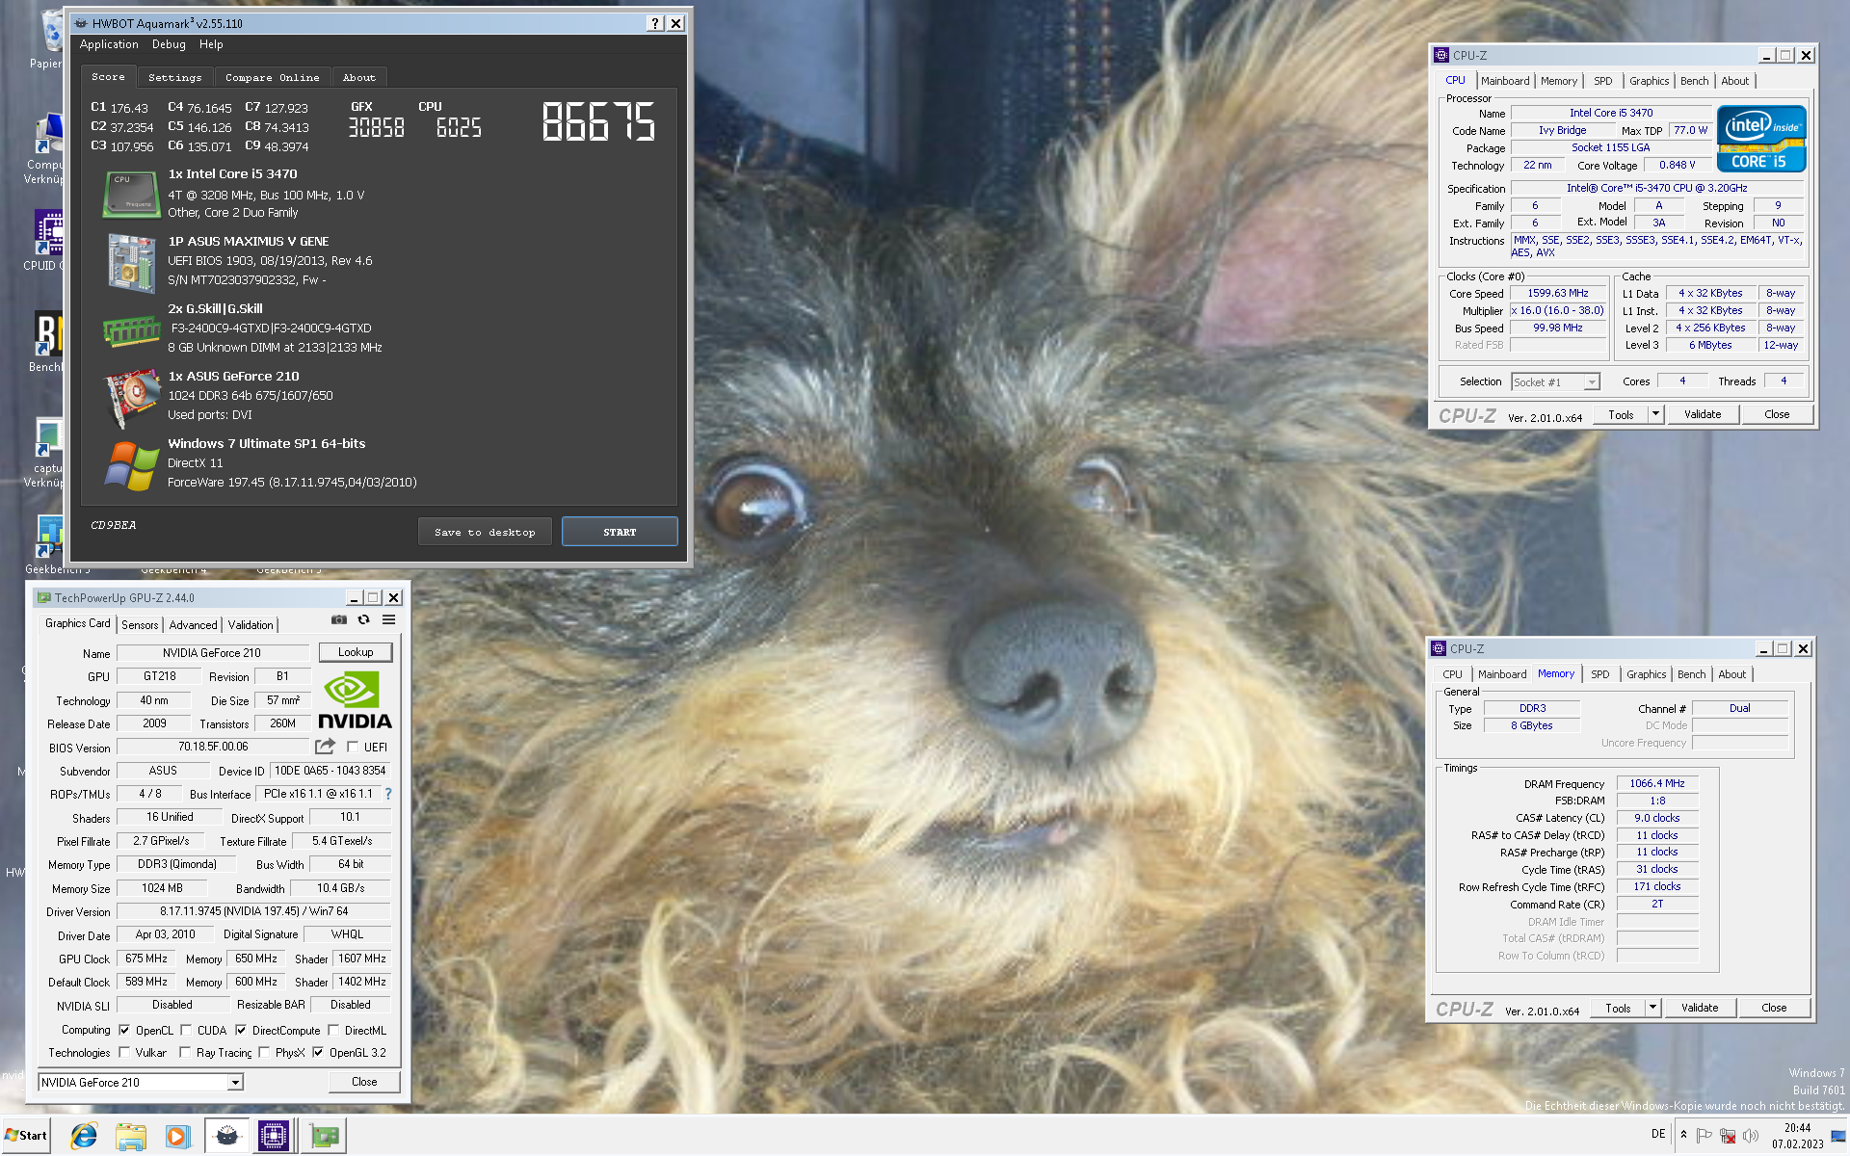Image resolution: width=1850 pixels, height=1156 pixels.
Task: Click the BIOS Version field 70.18.5F.00.06
Action: tap(213, 747)
